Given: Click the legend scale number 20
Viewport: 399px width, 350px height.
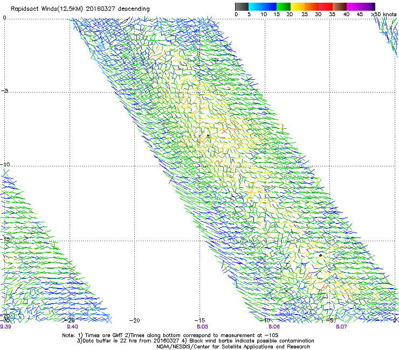Looking at the screenshot, I should click(290, 15).
